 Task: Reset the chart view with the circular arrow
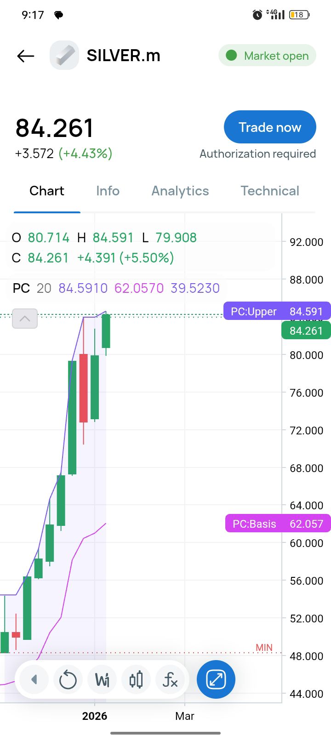pyautogui.click(x=68, y=679)
